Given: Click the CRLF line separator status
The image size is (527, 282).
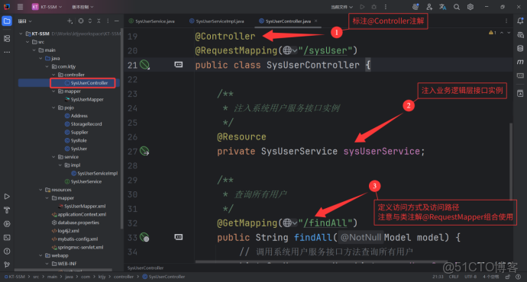Looking at the screenshot, I should [454, 277].
